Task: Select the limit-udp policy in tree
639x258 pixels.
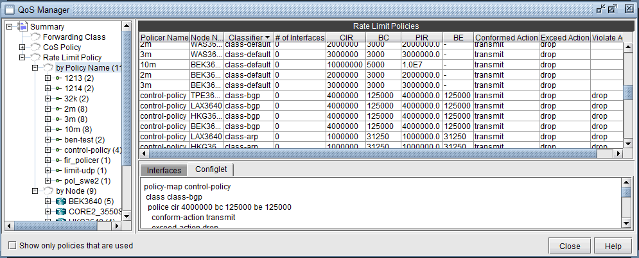Action: click(85, 171)
